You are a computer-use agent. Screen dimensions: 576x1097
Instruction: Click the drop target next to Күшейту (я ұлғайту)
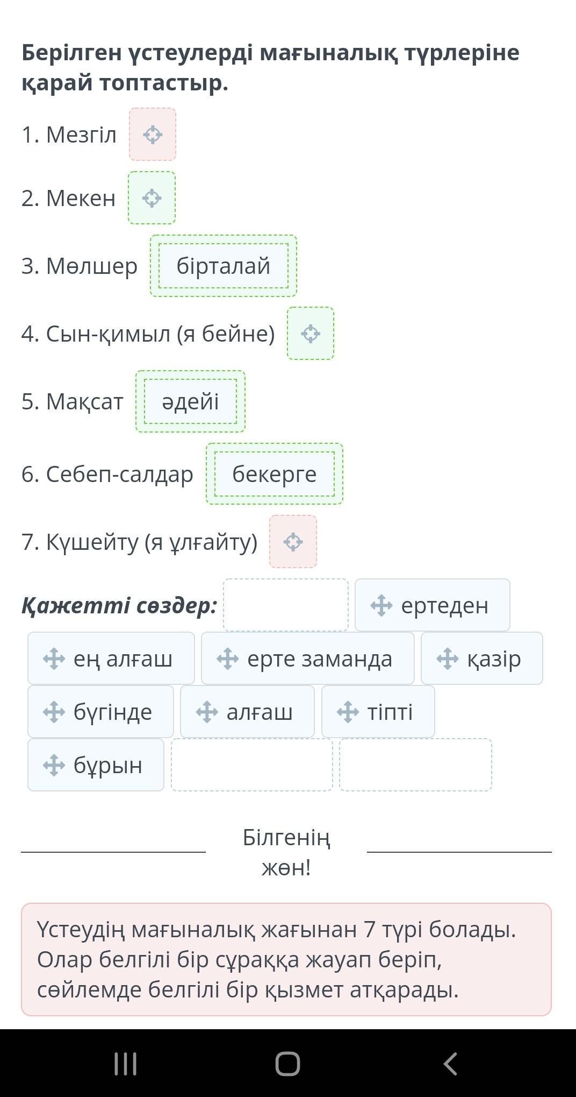293,542
